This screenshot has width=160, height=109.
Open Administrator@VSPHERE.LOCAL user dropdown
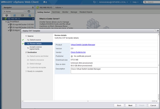coord(113,2)
